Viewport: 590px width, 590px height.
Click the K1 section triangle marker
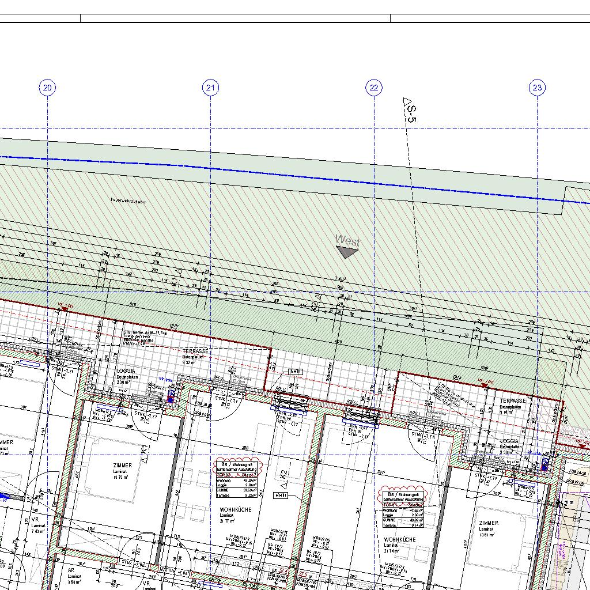pyautogui.click(x=145, y=454)
